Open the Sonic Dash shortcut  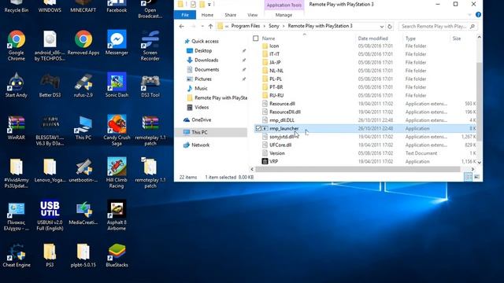pos(117,85)
